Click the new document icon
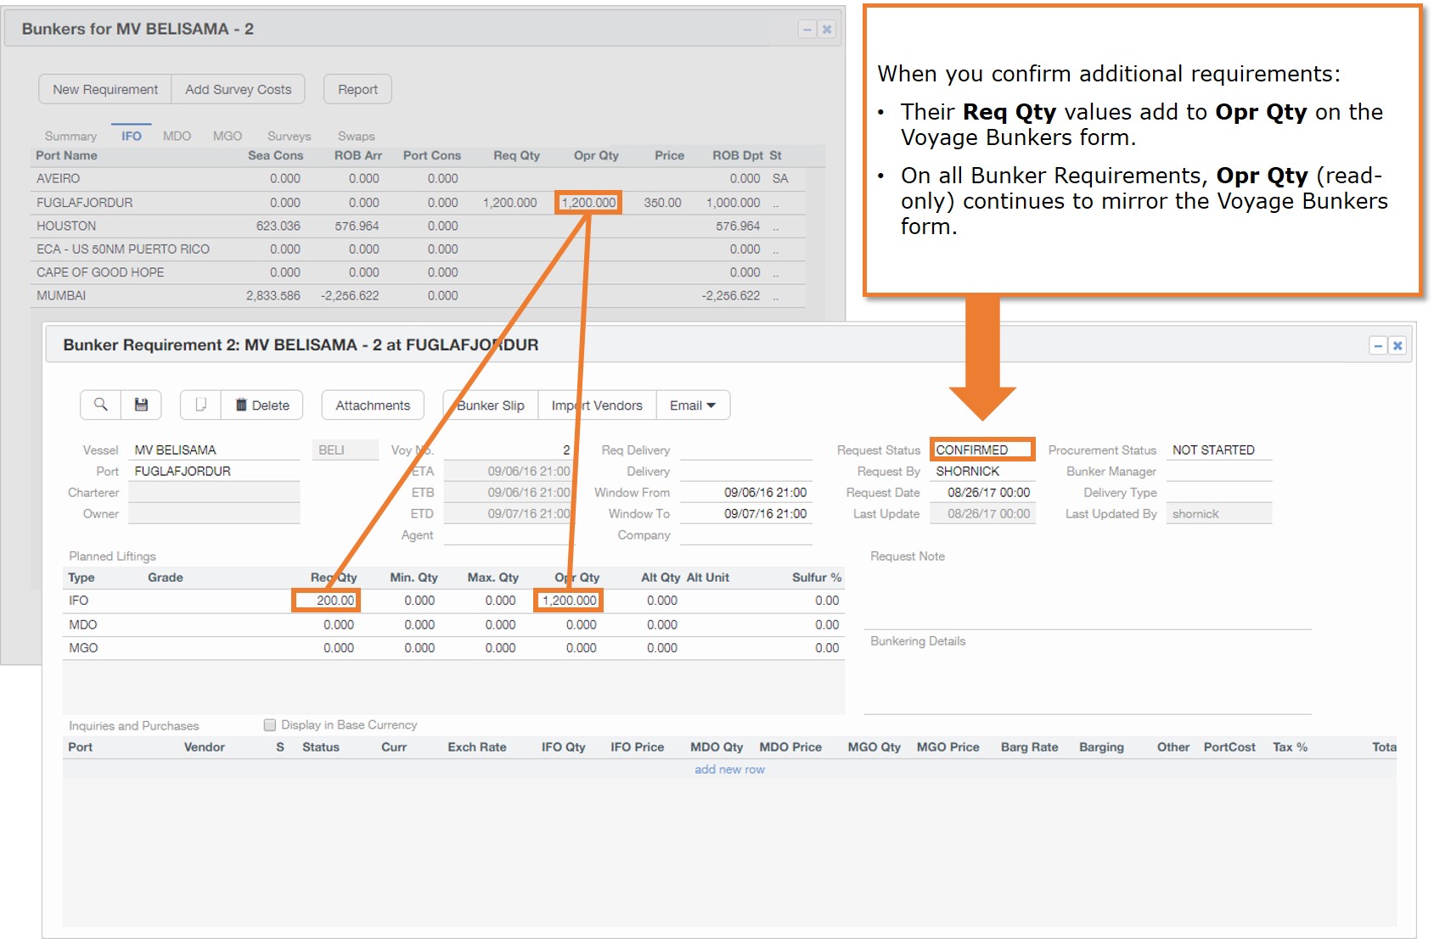This screenshot has height=939, width=1434. [x=200, y=405]
